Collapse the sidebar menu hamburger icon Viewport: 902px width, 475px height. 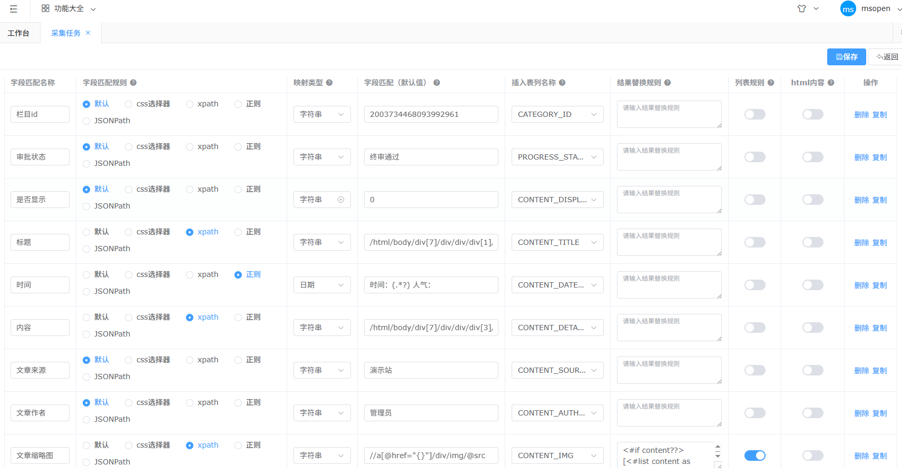pyautogui.click(x=14, y=9)
